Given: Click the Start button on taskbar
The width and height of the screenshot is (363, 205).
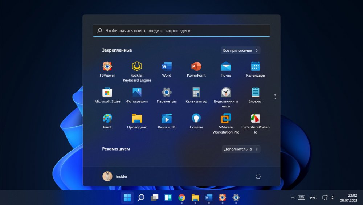Looking at the screenshot, I should coord(127,198).
